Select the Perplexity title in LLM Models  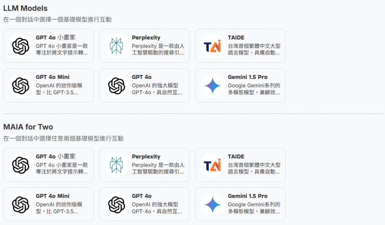tap(146, 38)
